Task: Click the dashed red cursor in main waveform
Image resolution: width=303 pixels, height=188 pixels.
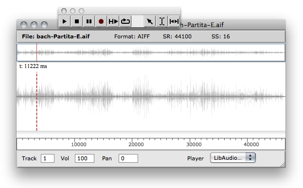Action: (x=36, y=102)
